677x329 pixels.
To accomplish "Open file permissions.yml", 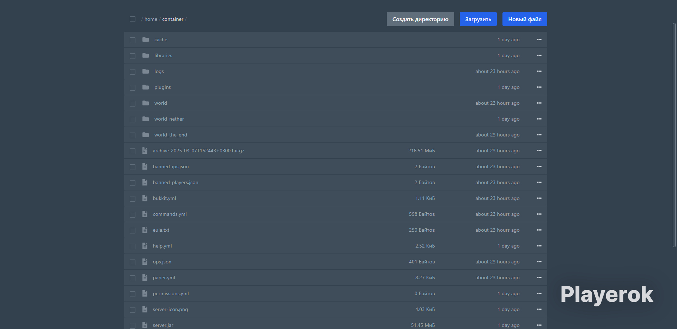I will (171, 293).
